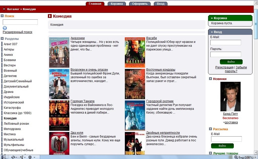
Task: Click the Wasabi poster thumbnail
Action: click(135, 52)
